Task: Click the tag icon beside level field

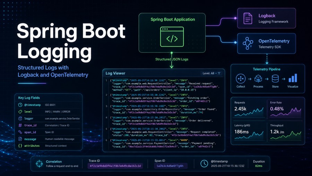Action: (20, 112)
